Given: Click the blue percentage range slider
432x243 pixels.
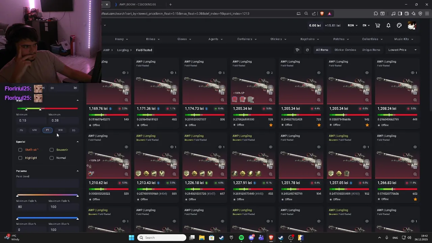Looking at the screenshot, I should tap(47, 218).
